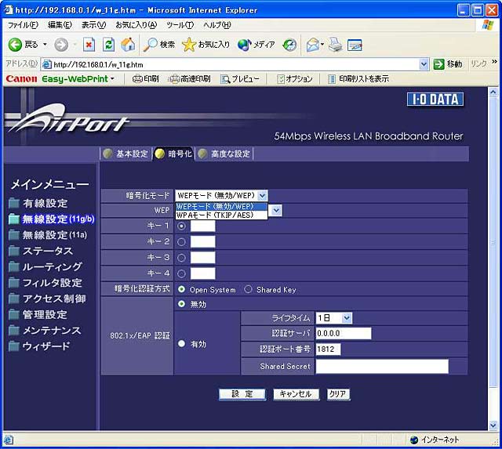The width and height of the screenshot is (502, 449).
Task: Open the ツール(T) menu
Action: pos(180,25)
